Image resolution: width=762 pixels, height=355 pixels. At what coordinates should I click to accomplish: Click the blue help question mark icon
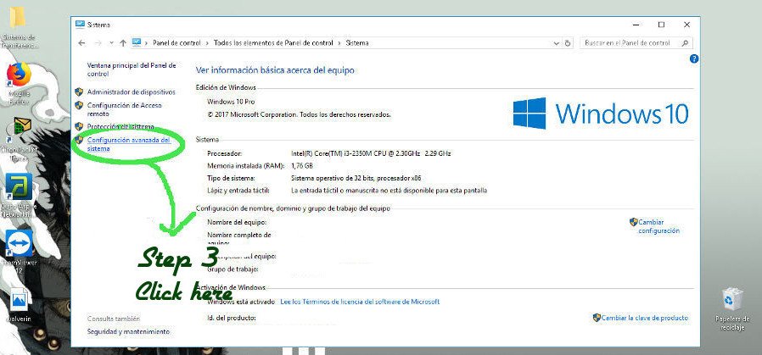(694, 58)
